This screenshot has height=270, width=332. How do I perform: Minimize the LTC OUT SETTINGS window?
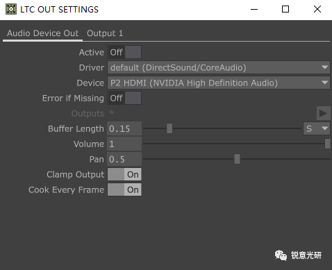tap(254, 9)
